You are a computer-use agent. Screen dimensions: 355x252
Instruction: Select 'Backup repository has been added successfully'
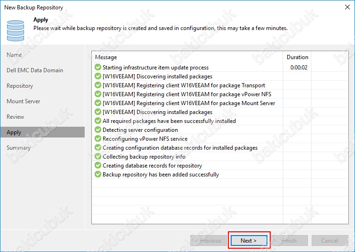point(161,175)
